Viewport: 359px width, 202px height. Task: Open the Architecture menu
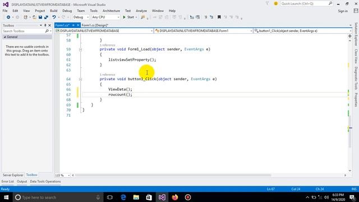click(x=111, y=11)
